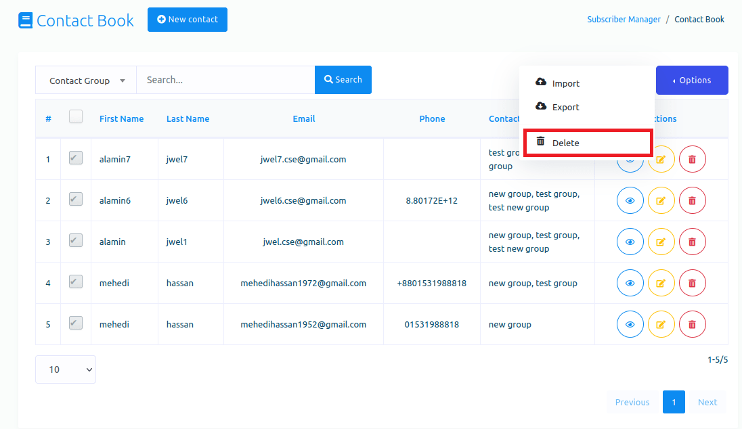Toggle the select-all checkbox in table header

pos(76,117)
